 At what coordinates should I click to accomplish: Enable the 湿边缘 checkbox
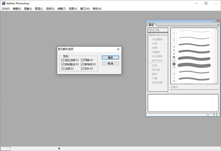click(150, 69)
